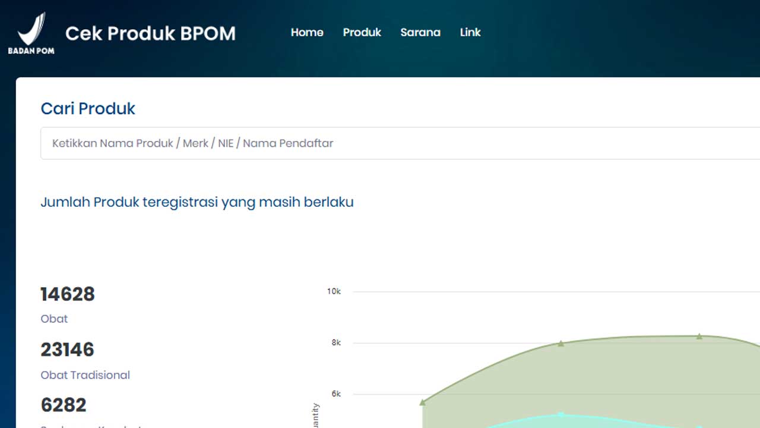Screen dimensions: 760x428
Task: Focus the product search input field
Action: click(400, 143)
